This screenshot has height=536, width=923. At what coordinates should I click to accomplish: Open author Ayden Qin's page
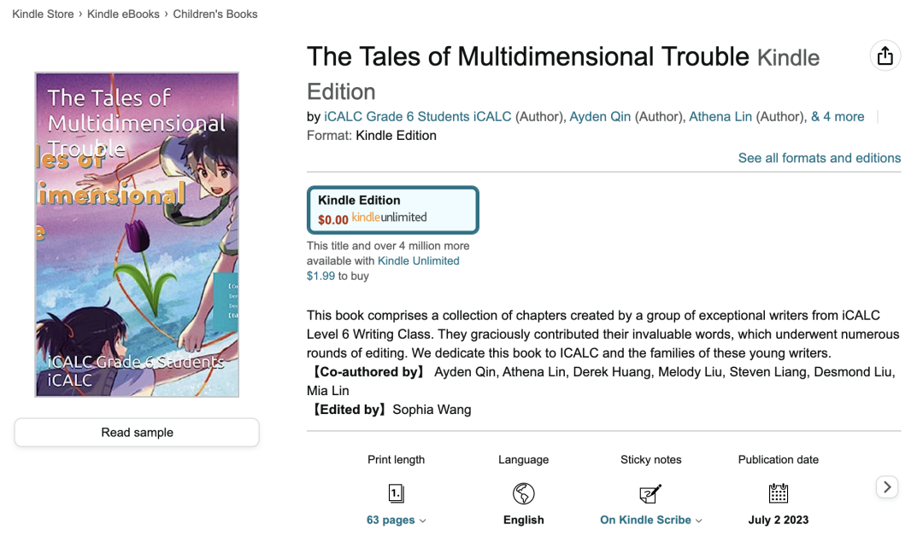point(600,117)
